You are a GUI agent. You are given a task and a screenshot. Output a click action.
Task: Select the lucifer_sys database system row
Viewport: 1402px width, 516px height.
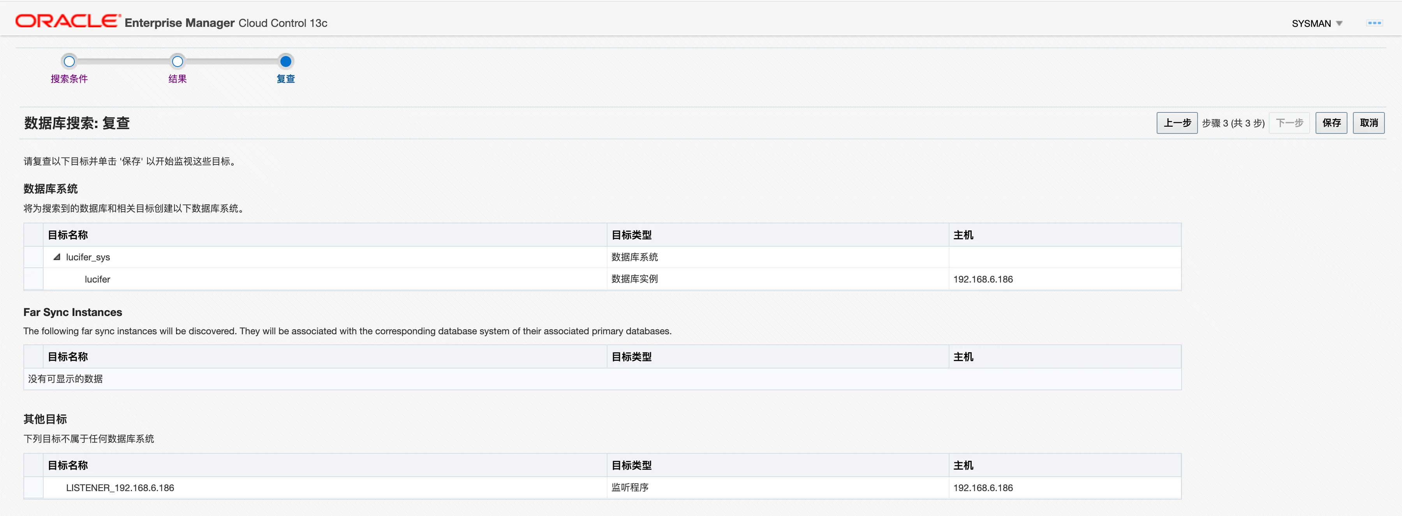tap(88, 257)
